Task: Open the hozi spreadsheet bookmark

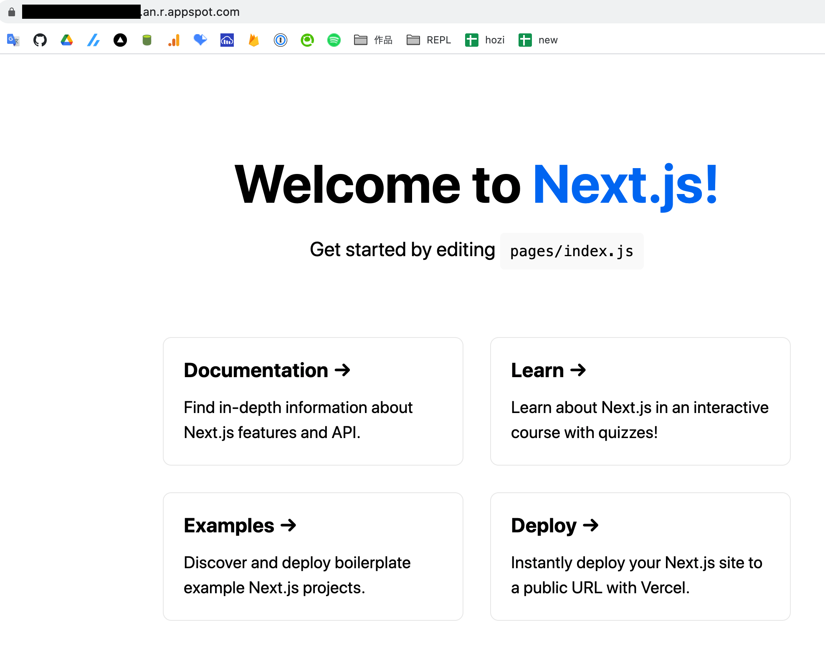Action: (x=485, y=40)
